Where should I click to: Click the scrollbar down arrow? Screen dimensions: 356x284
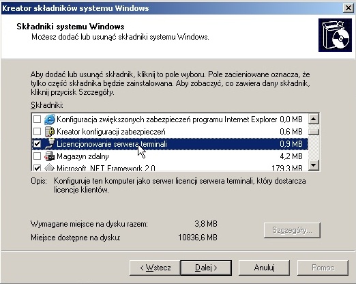tap(314, 165)
